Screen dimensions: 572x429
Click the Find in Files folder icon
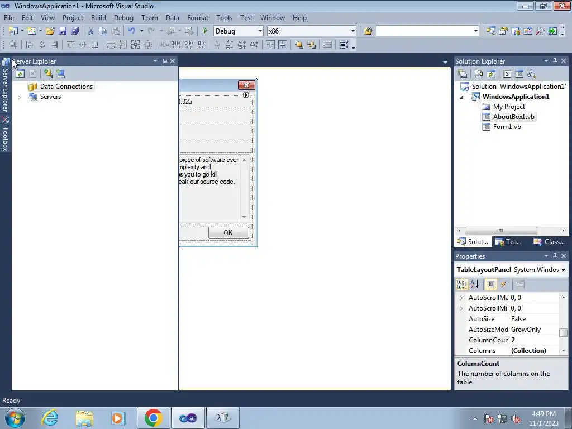pyautogui.click(x=368, y=31)
